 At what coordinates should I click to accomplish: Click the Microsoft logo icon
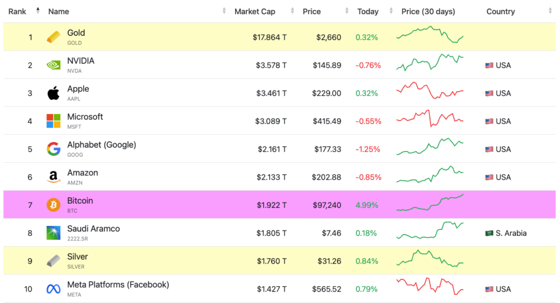53,121
